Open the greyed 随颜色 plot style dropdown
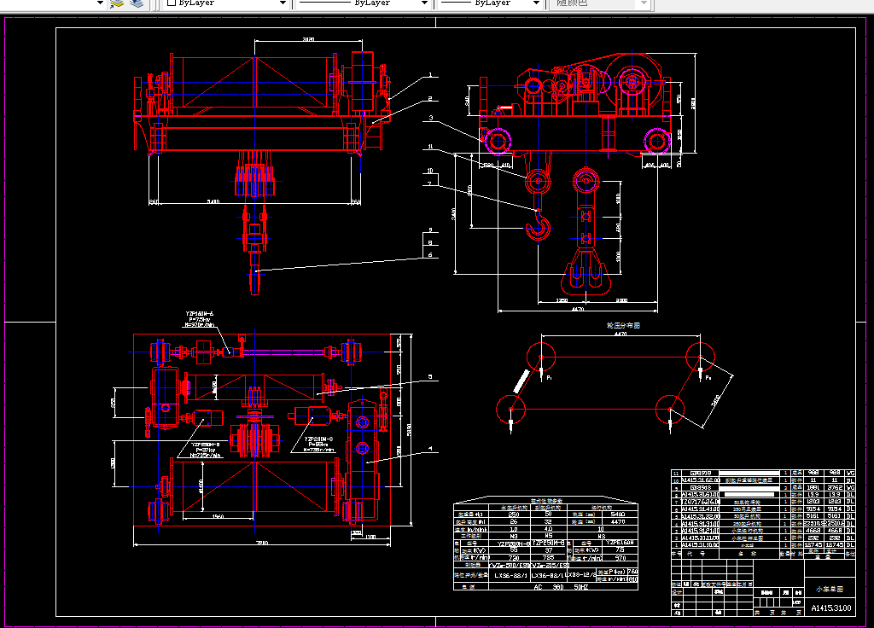Image resolution: width=874 pixels, height=628 pixels. (600, 3)
